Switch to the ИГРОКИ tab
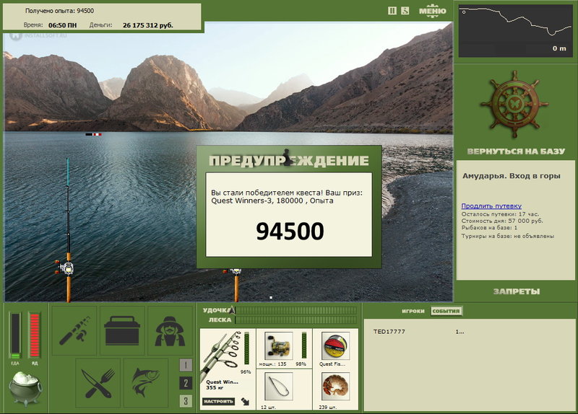 pos(413,311)
